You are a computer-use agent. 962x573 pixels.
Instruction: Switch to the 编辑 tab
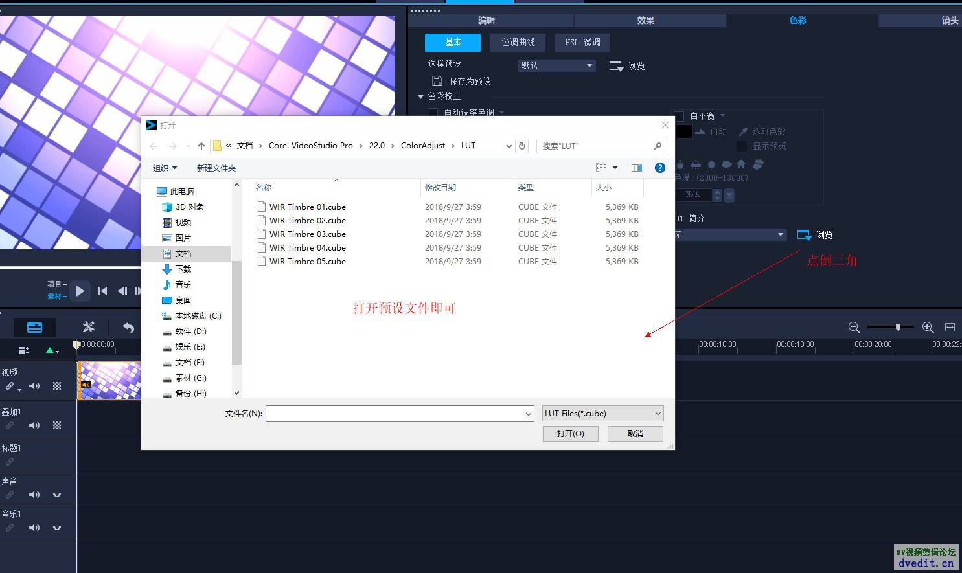(x=487, y=21)
